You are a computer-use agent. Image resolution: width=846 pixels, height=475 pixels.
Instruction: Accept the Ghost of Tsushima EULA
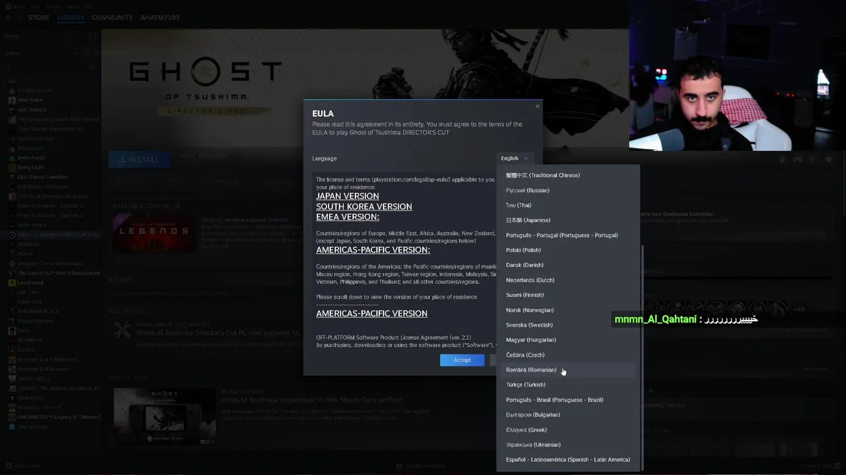[462, 360]
